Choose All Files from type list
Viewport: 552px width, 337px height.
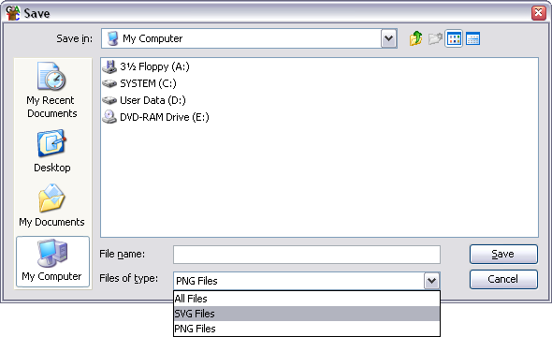coord(307,299)
